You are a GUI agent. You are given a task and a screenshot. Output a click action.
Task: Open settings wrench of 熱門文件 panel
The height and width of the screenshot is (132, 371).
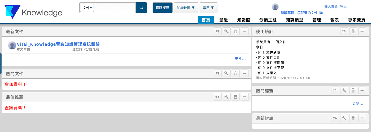pos(227,73)
